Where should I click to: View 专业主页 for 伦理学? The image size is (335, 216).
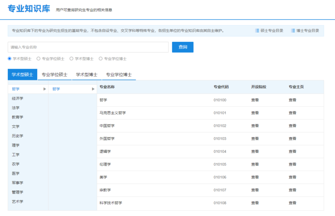pos(292,164)
